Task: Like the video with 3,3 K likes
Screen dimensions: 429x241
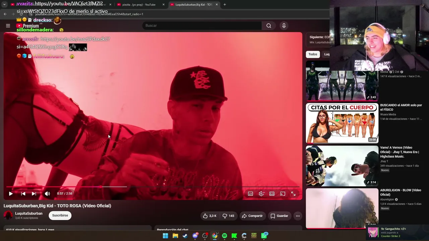Action: (x=210, y=216)
